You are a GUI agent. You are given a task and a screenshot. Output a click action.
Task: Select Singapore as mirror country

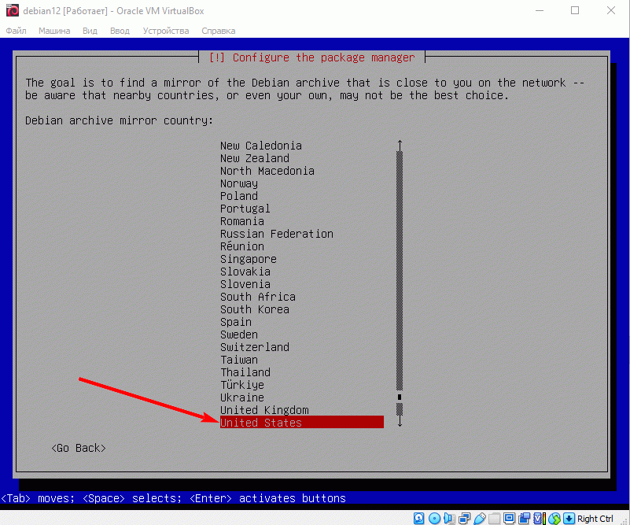coord(249,259)
